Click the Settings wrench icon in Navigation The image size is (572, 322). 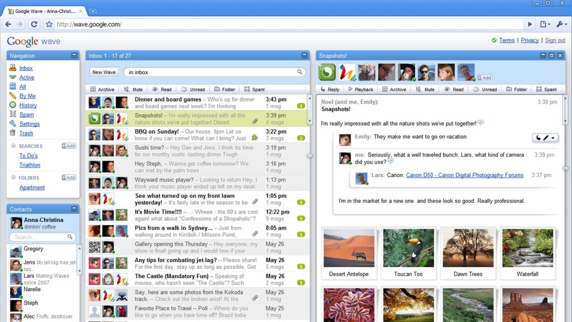tap(13, 124)
